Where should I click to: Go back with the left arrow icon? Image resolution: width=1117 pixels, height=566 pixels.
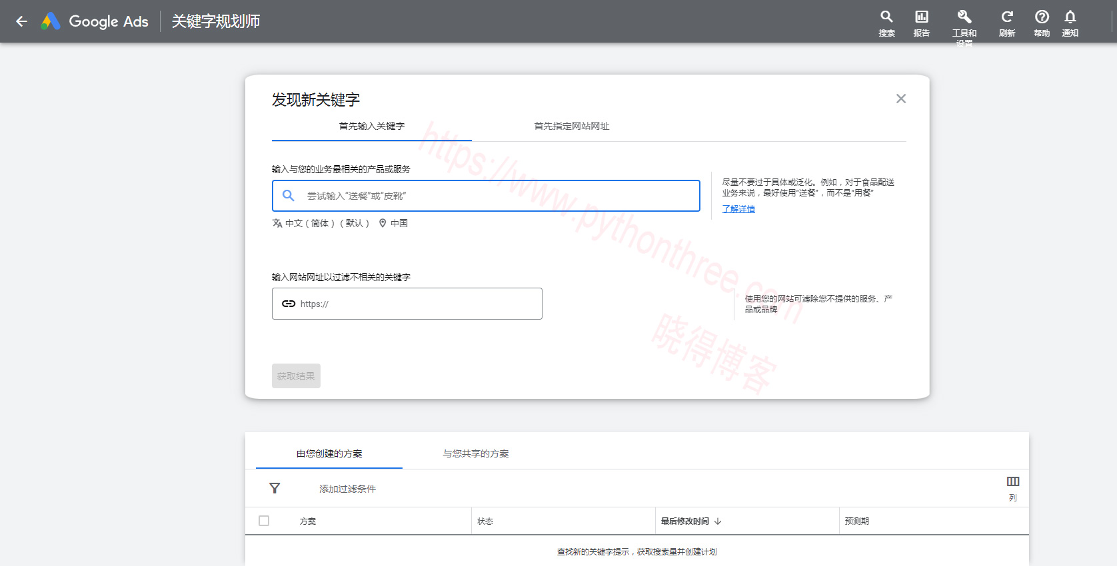point(21,21)
